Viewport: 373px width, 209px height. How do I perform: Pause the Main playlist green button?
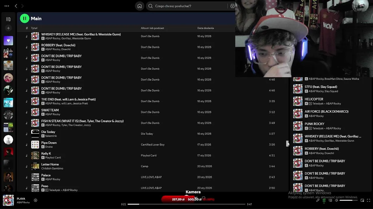pos(25,19)
